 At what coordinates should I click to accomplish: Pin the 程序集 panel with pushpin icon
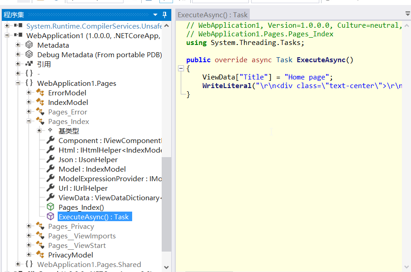pos(164,15)
